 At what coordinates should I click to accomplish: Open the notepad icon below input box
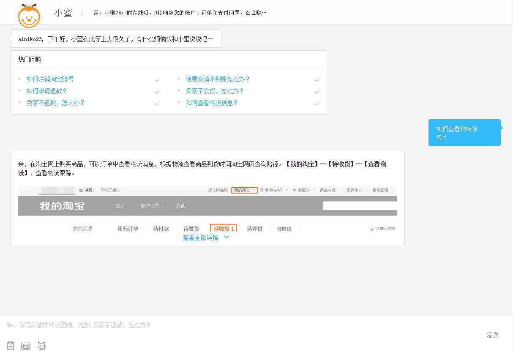(x=11, y=346)
